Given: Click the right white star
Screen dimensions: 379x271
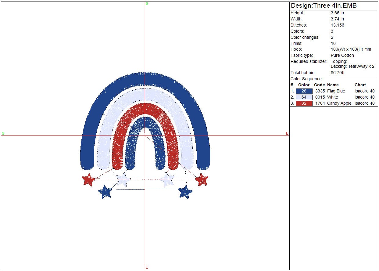Looking at the screenshot, I should pos(168,180).
